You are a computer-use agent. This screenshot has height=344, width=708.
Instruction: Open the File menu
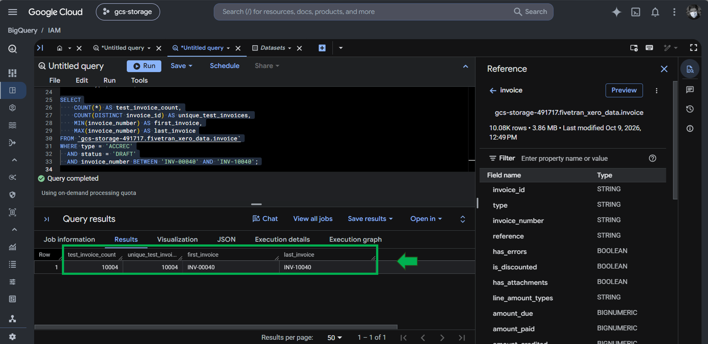coord(55,80)
